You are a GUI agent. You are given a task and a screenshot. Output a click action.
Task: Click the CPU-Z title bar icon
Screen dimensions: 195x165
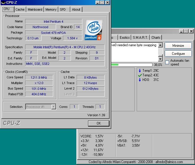3,2
